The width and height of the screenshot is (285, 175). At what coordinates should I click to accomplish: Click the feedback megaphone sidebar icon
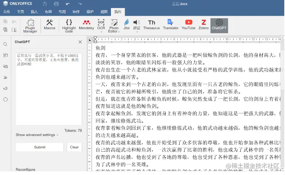tap(5, 88)
